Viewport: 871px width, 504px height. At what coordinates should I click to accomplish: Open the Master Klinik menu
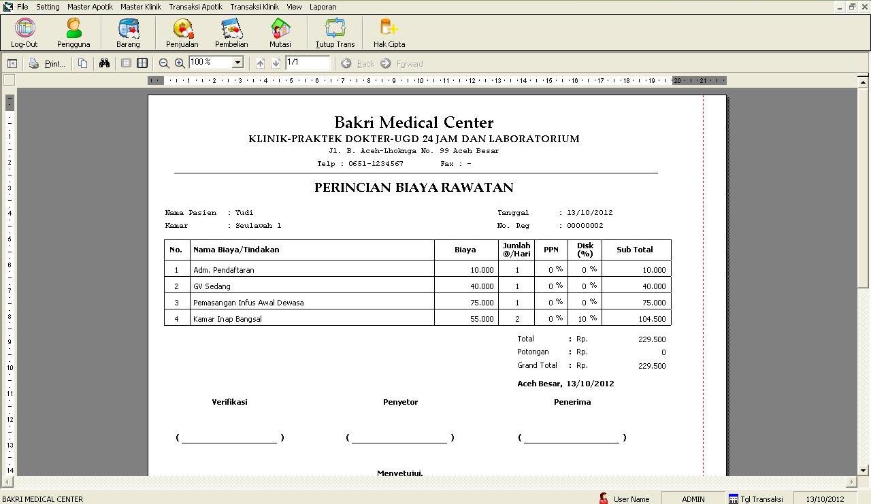click(x=141, y=7)
